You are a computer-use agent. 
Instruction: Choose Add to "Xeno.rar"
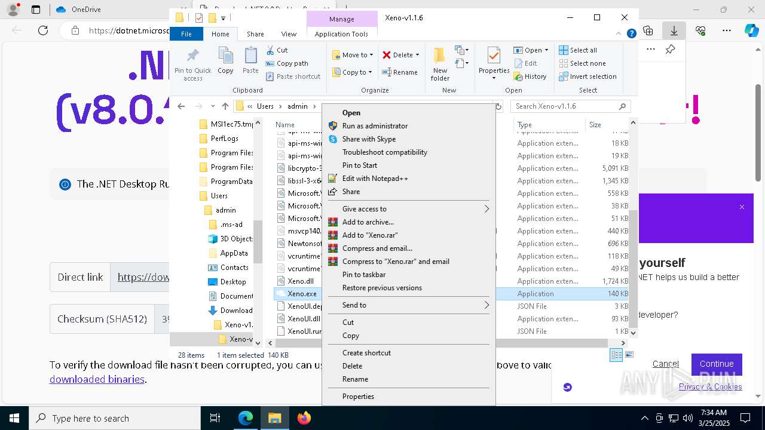tap(408, 235)
